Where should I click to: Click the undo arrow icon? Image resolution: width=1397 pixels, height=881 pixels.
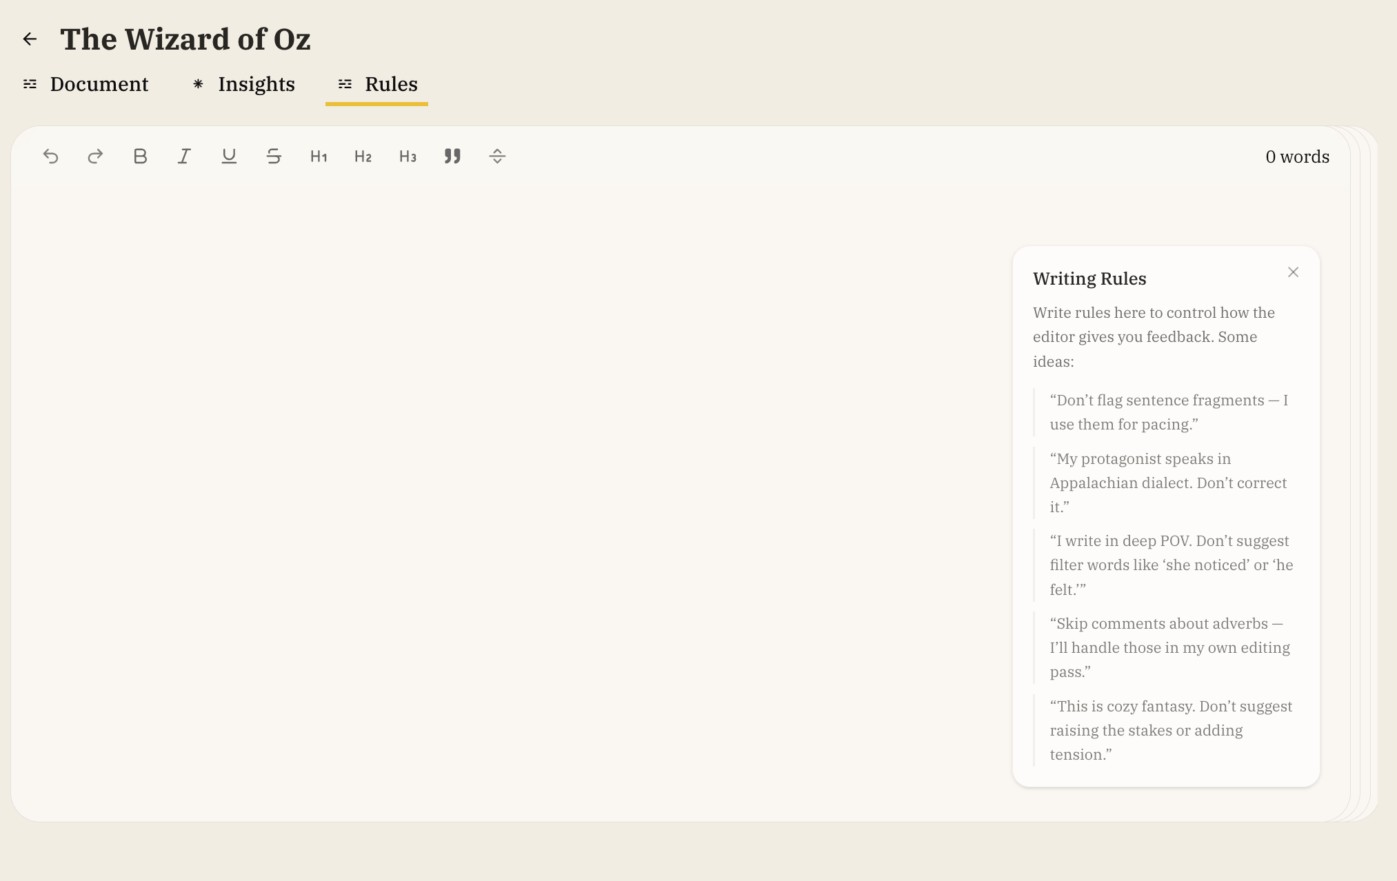coord(50,156)
